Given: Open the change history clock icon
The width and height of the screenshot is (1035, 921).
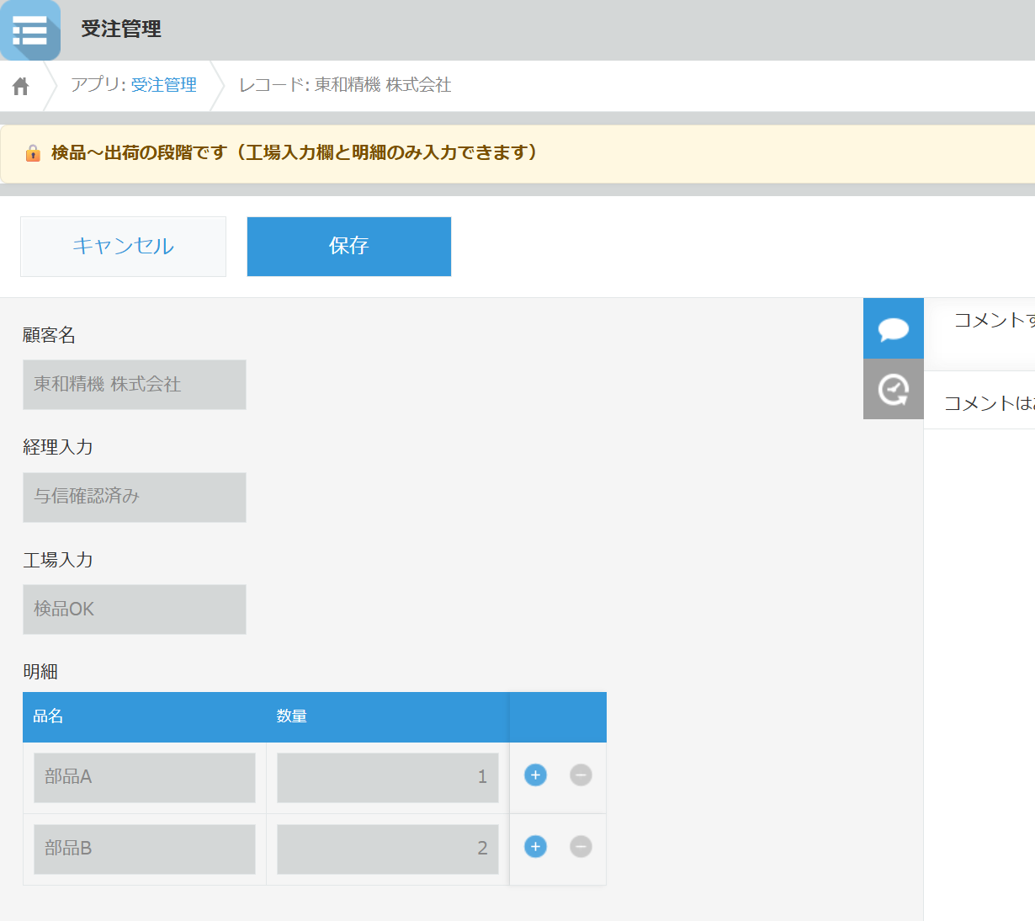Looking at the screenshot, I should click(x=894, y=389).
